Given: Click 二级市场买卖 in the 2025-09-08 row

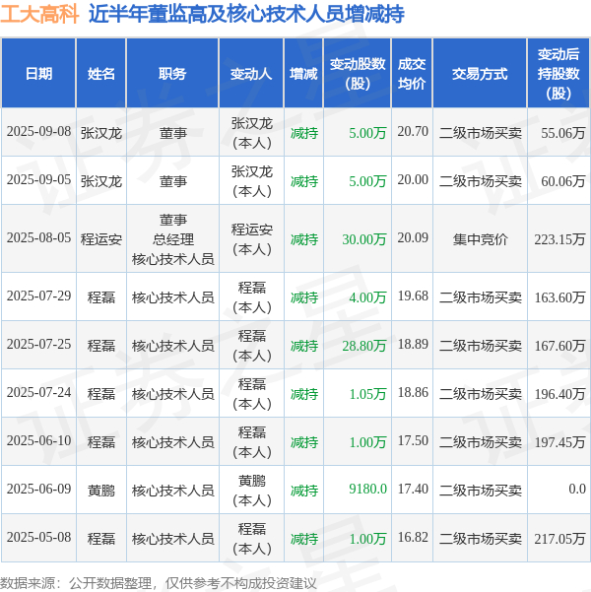Looking at the screenshot, I should (481, 133).
